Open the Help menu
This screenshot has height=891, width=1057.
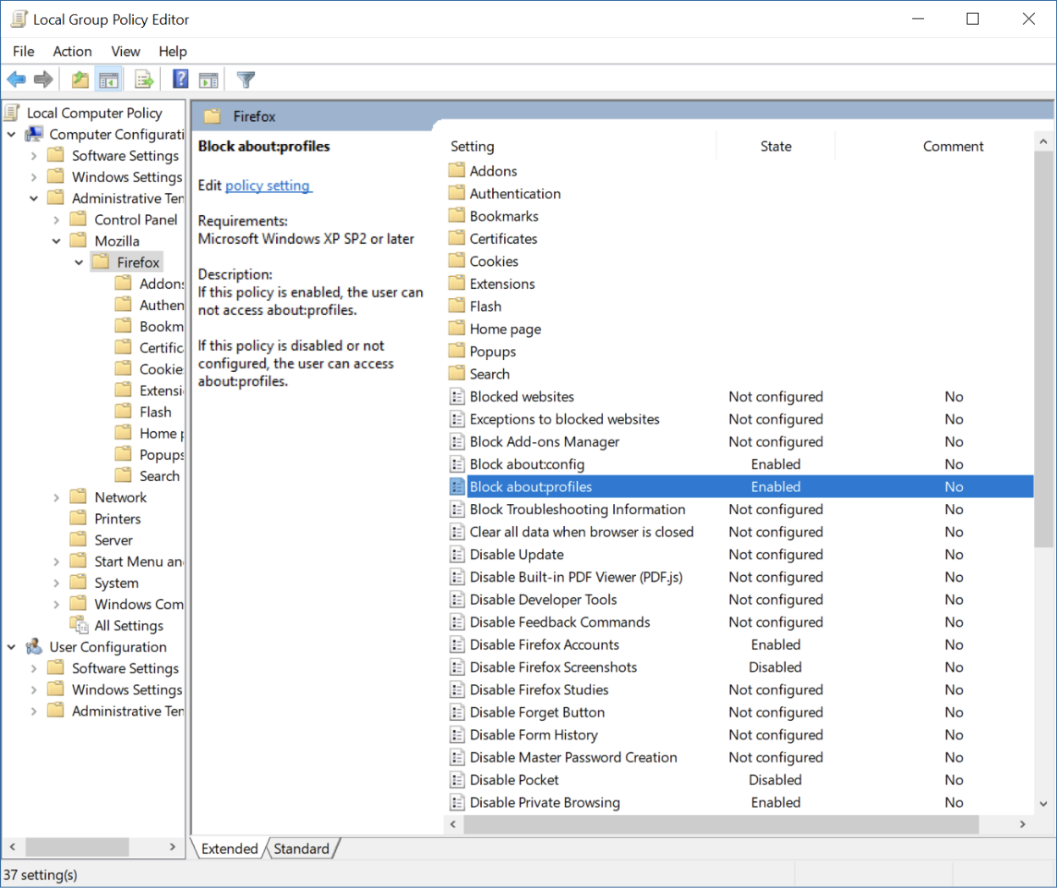(x=173, y=51)
